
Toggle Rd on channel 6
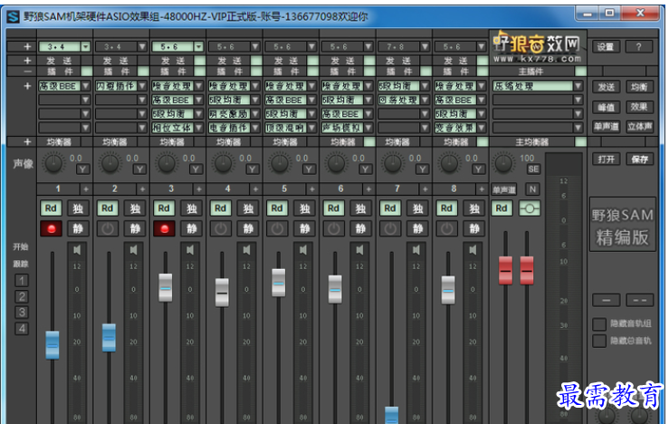point(333,208)
